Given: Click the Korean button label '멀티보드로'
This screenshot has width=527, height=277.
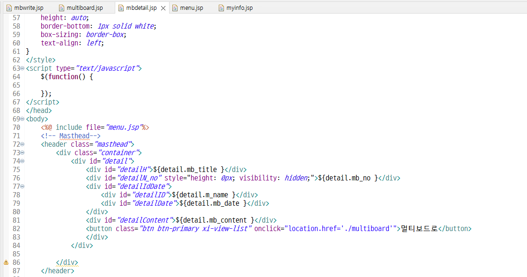Looking at the screenshot, I should point(419,228).
